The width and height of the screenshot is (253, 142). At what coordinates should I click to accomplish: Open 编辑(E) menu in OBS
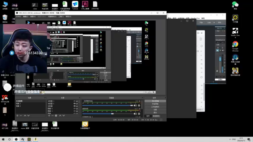(26, 17)
